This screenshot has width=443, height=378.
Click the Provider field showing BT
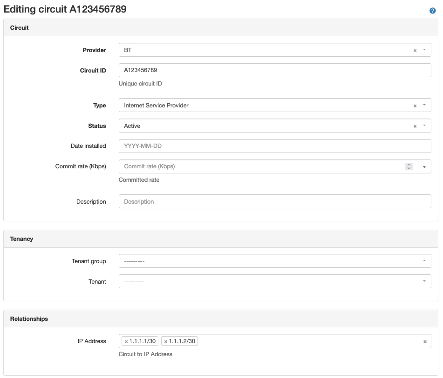[x=275, y=50]
